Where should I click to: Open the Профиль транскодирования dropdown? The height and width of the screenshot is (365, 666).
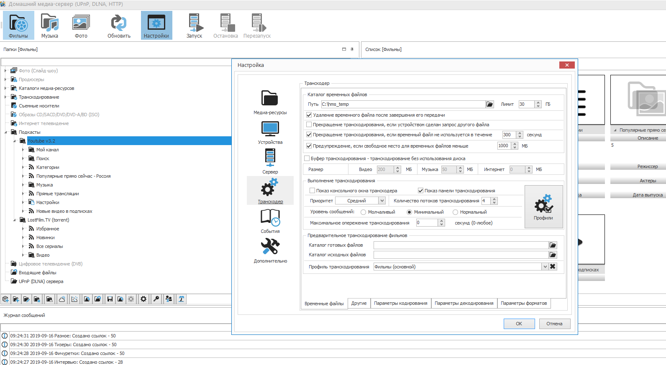(545, 267)
